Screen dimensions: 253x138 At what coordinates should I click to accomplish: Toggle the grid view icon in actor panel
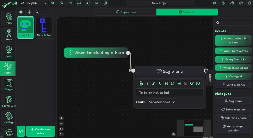pyautogui.click(x=21, y=12)
